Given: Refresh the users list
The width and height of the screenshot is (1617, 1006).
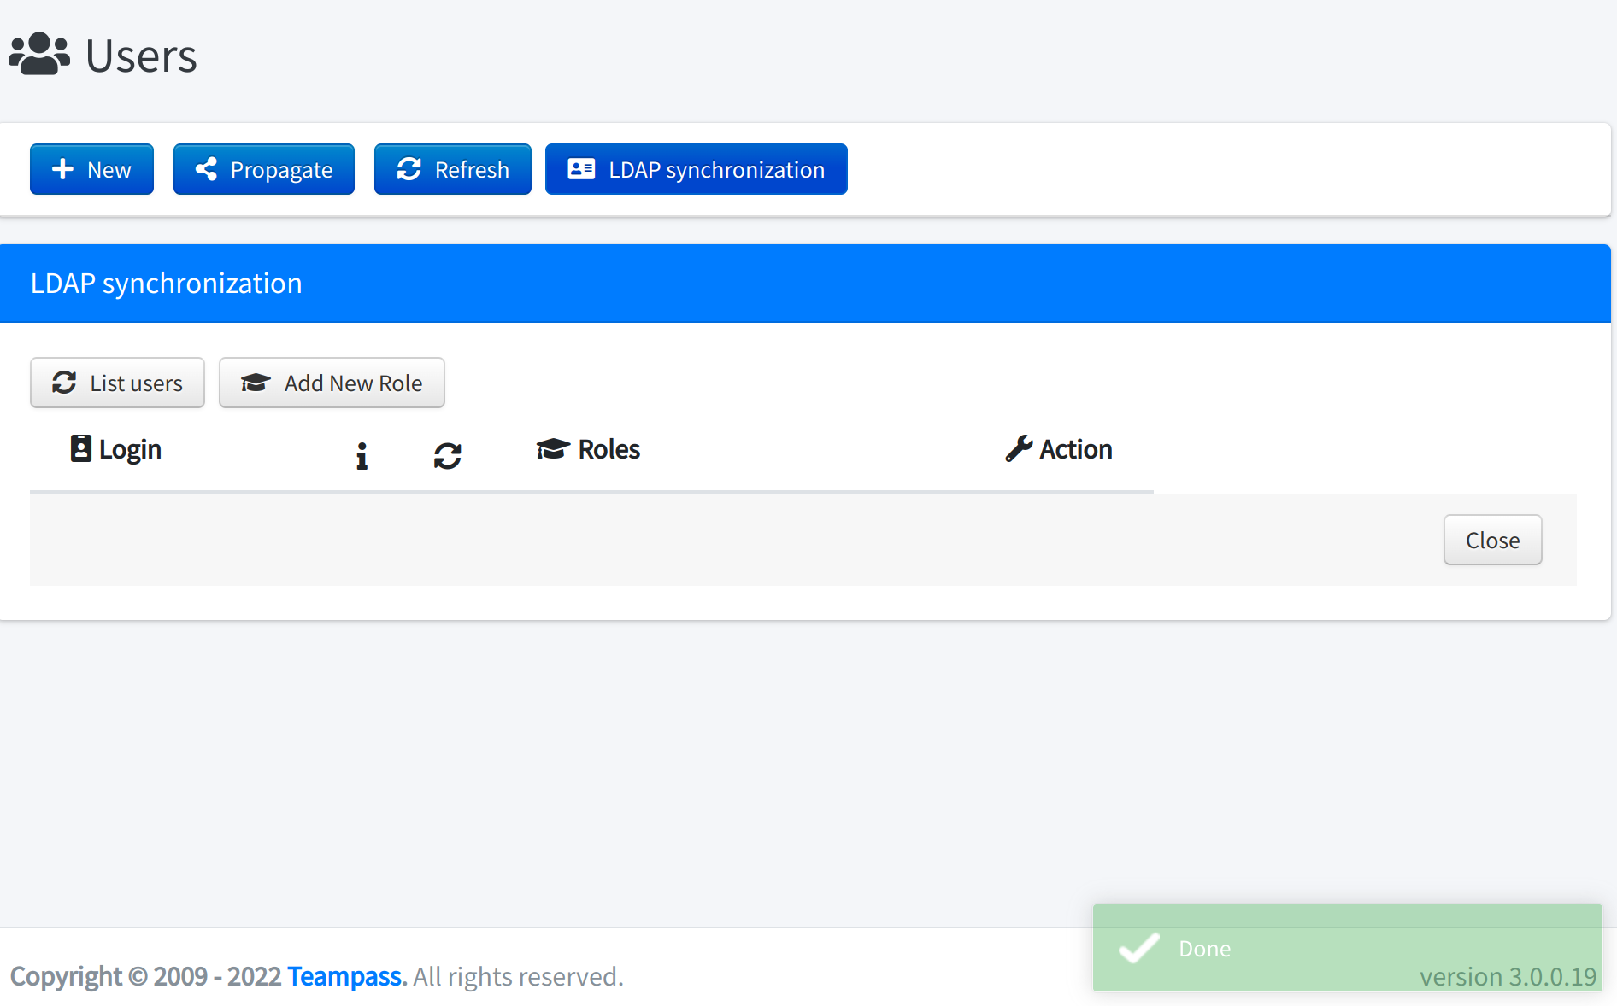Looking at the screenshot, I should 452,169.
